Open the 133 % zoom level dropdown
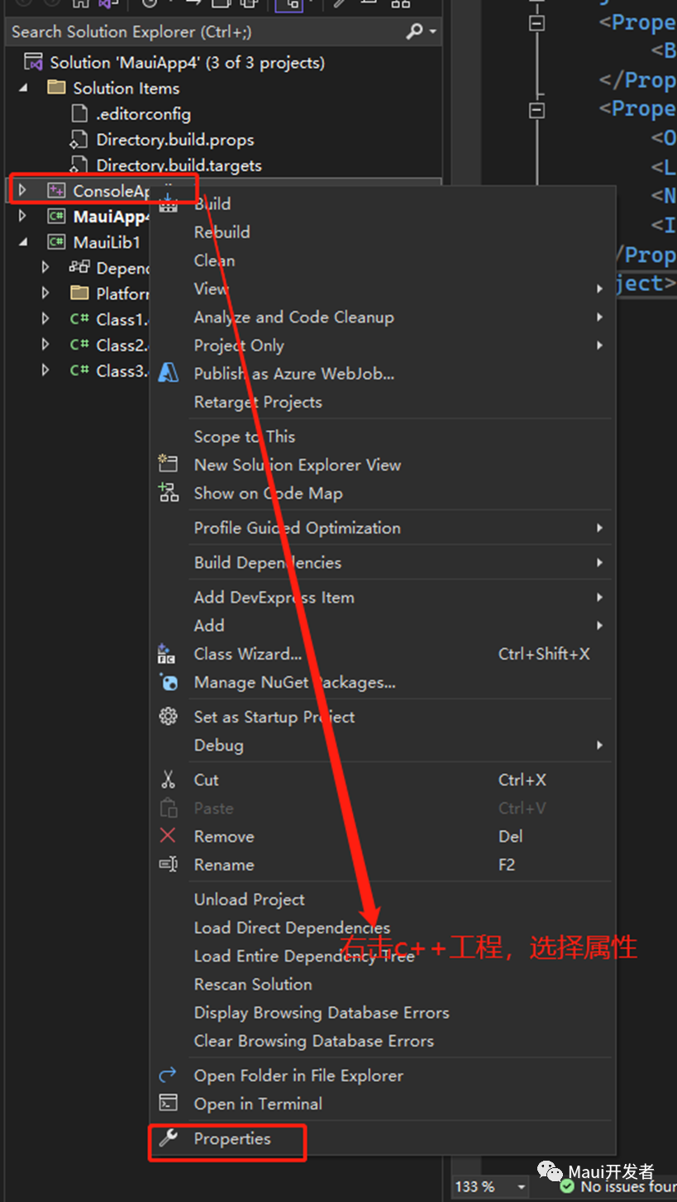 coord(521,1186)
